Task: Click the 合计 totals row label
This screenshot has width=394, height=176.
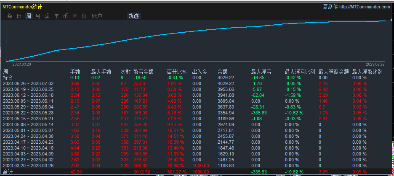Action: (x=8, y=172)
